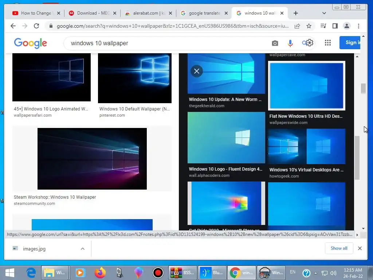Open the side panel icon
373x280 pixels.
pos(335,26)
